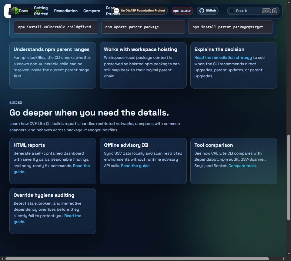Open Getting Started in the navbar
291x261 pixels.
(41, 11)
